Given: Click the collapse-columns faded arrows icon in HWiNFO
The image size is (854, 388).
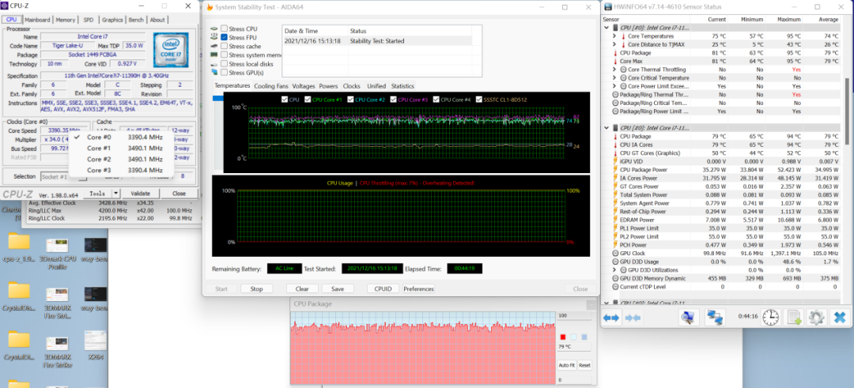Looking at the screenshot, I should click(633, 317).
